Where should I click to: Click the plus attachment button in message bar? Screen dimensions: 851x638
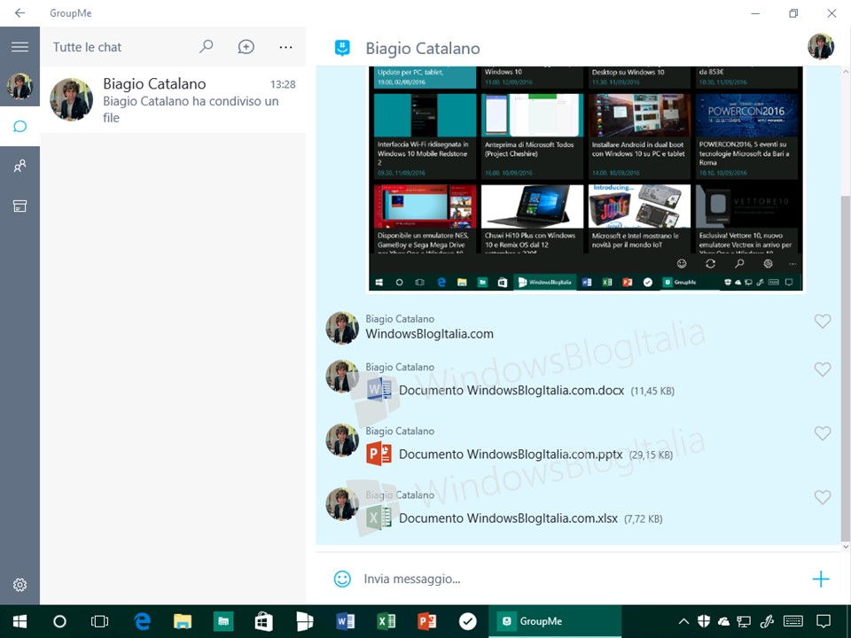(x=821, y=579)
